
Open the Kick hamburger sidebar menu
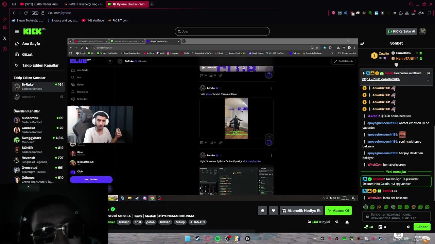pos(17,32)
